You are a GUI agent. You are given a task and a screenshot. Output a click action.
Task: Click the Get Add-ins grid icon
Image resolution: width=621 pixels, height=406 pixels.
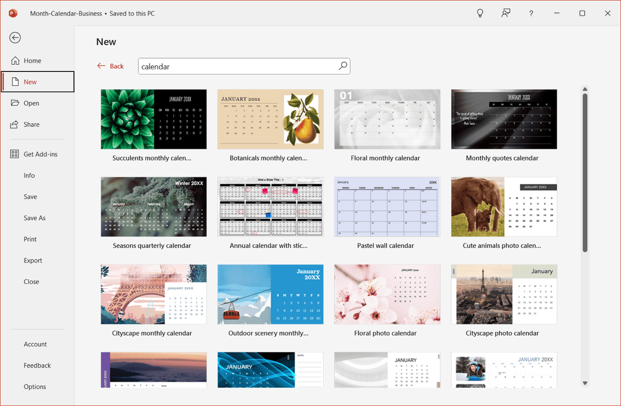(x=15, y=154)
